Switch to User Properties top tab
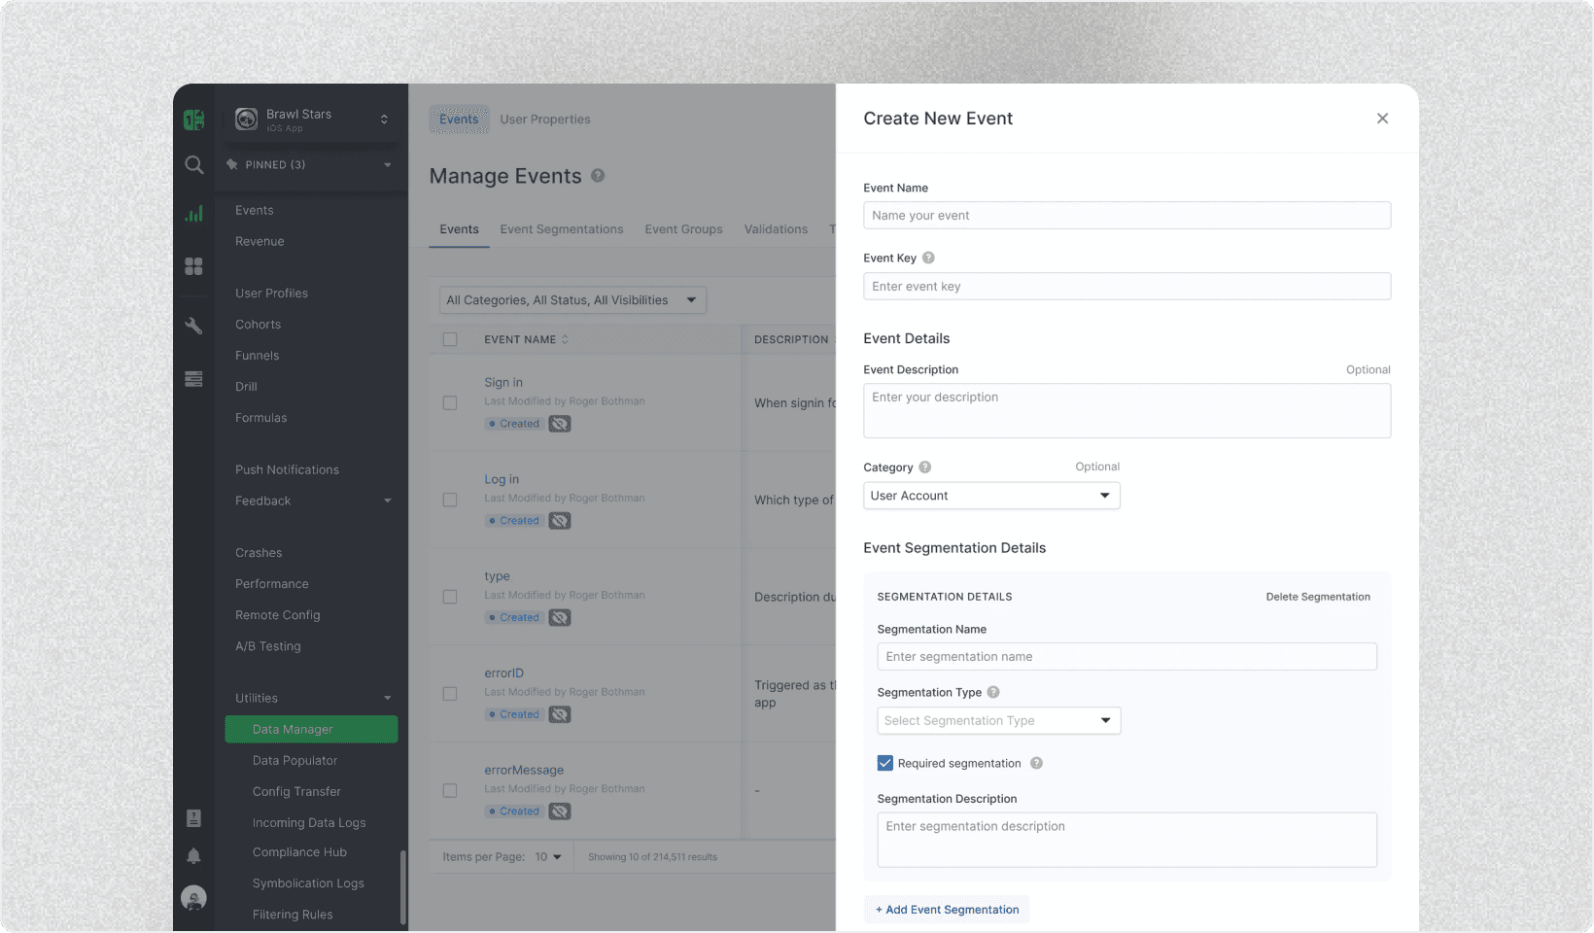1594x933 pixels. [545, 120]
